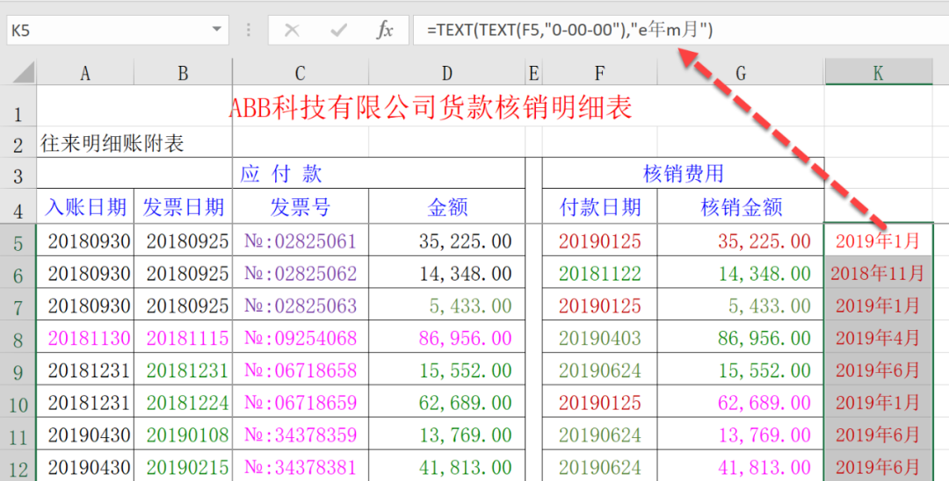
Task: Click invoice cell №:09254068
Action: coord(301,338)
